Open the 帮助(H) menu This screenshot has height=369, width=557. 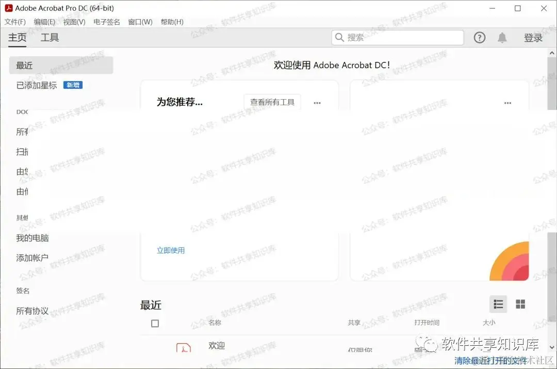(172, 22)
